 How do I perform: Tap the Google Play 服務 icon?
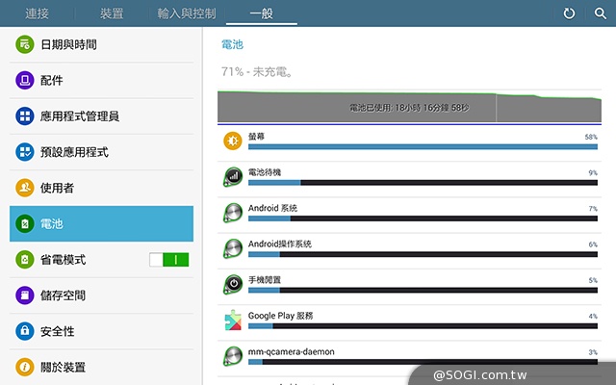point(233,321)
